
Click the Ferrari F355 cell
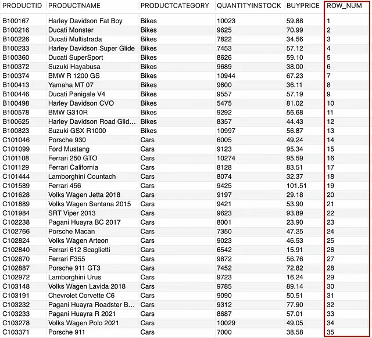(66, 259)
